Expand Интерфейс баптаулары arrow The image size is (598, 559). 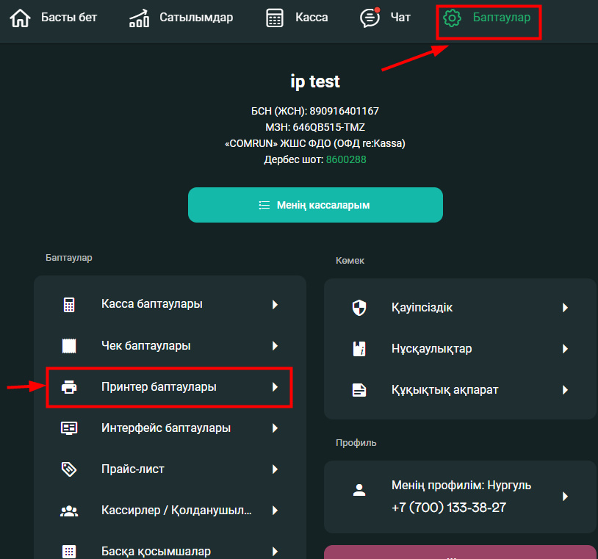(275, 428)
